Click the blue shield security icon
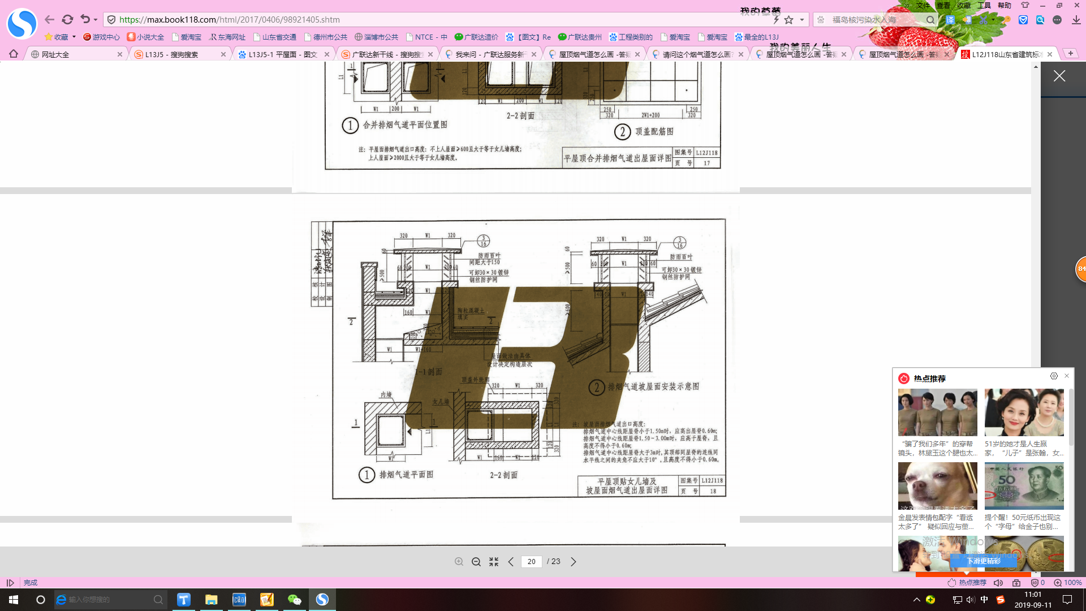Image resolution: width=1086 pixels, height=611 pixels. 1023,20
